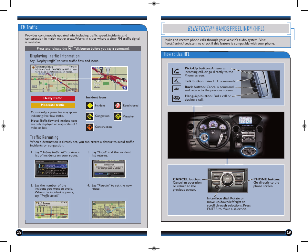Screen dimensions: 308x252
Task: Click the handsfreelink.honda.com web address
Action: coord(181,44)
